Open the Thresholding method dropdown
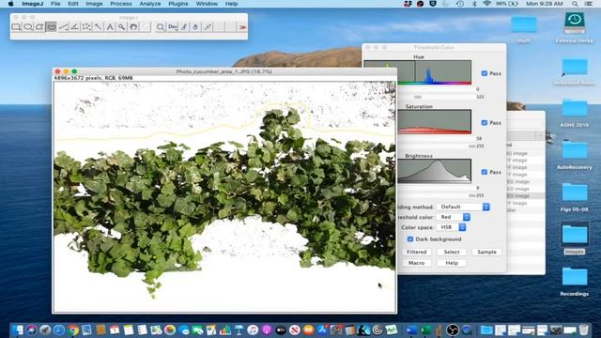The image size is (601, 338). click(x=463, y=207)
